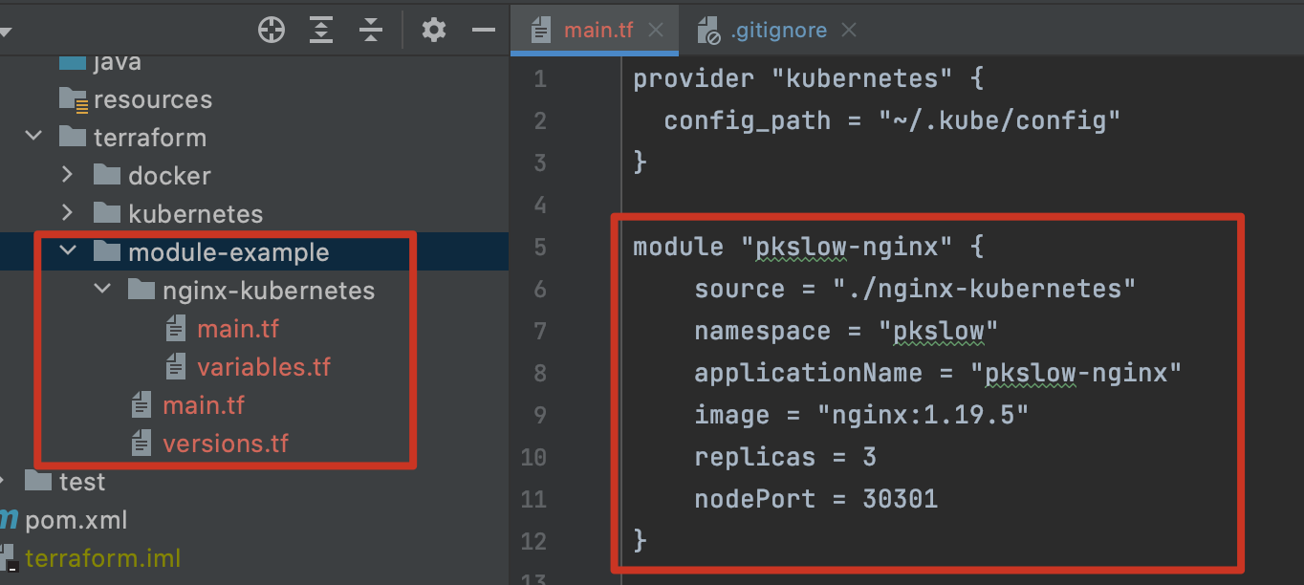This screenshot has width=1304, height=585.
Task: Open project panel settings gear
Action: tap(434, 30)
